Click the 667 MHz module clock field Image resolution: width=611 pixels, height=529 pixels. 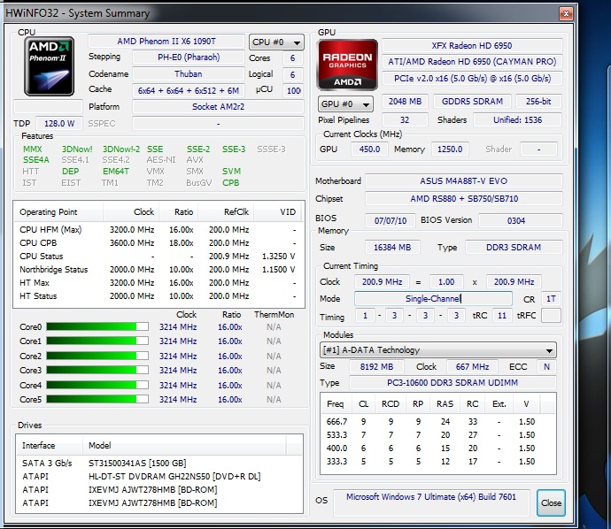point(472,367)
